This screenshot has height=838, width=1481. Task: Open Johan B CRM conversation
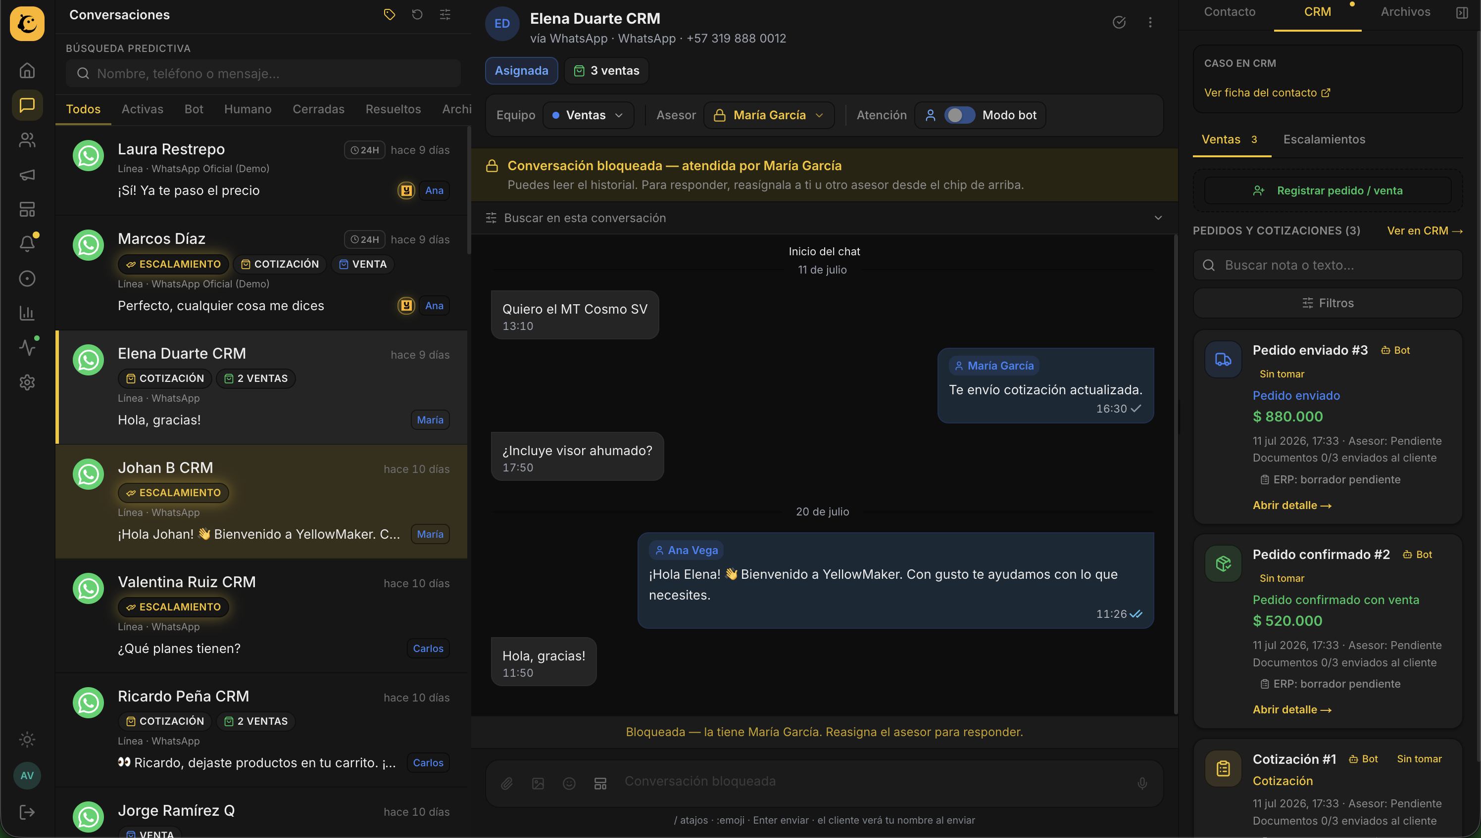tap(261, 501)
